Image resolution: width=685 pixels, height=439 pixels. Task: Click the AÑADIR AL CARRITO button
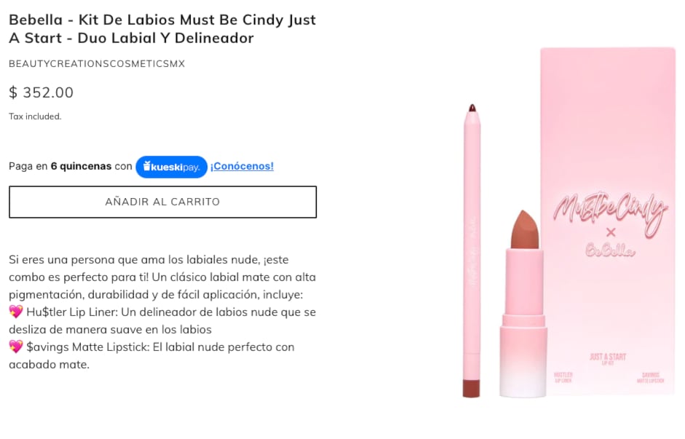(162, 202)
